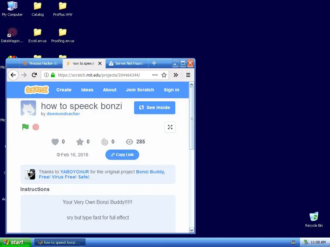Click Sign in
The height and width of the screenshot is (247, 330).
coord(171,90)
